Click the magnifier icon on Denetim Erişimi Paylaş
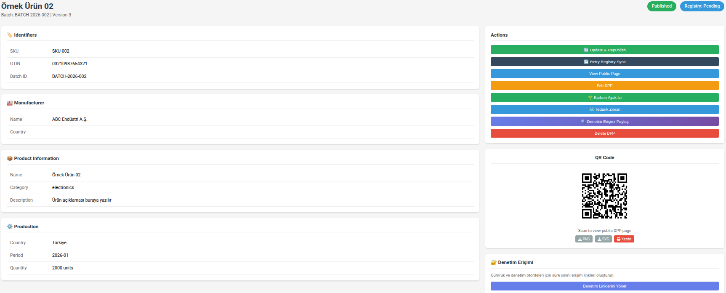726x293 pixels. tap(583, 121)
